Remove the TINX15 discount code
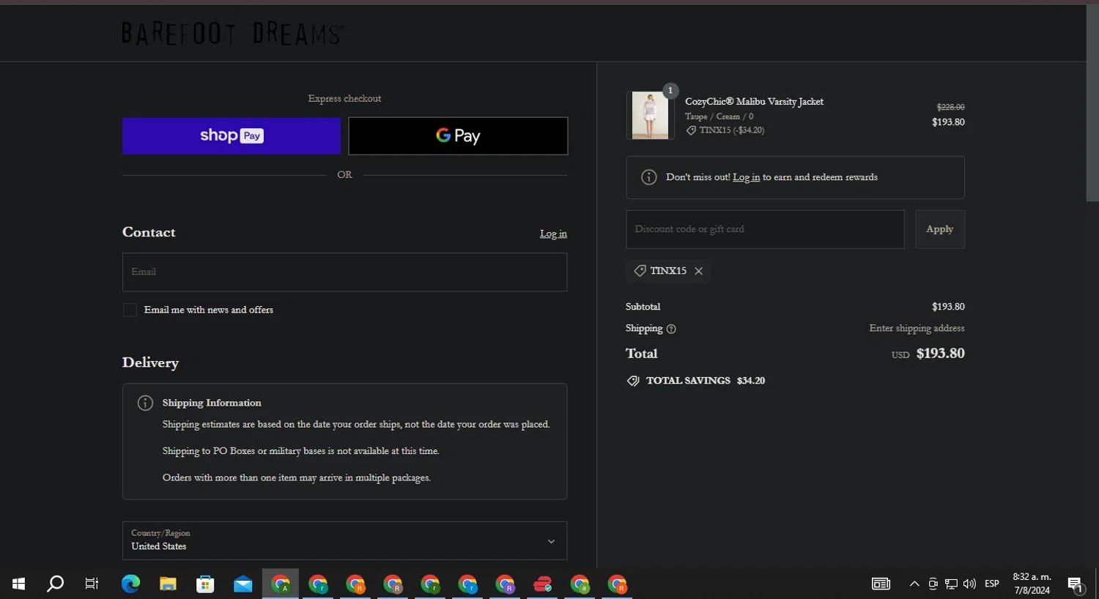1099x599 pixels. pos(699,271)
